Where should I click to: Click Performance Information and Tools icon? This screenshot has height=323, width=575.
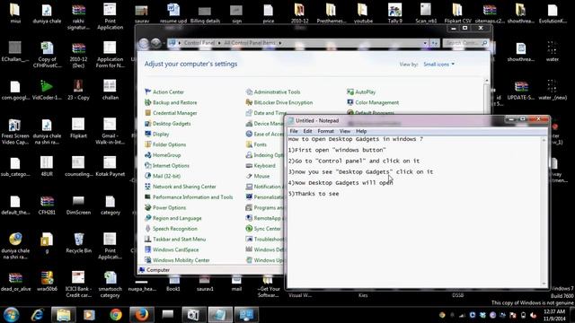point(147,197)
